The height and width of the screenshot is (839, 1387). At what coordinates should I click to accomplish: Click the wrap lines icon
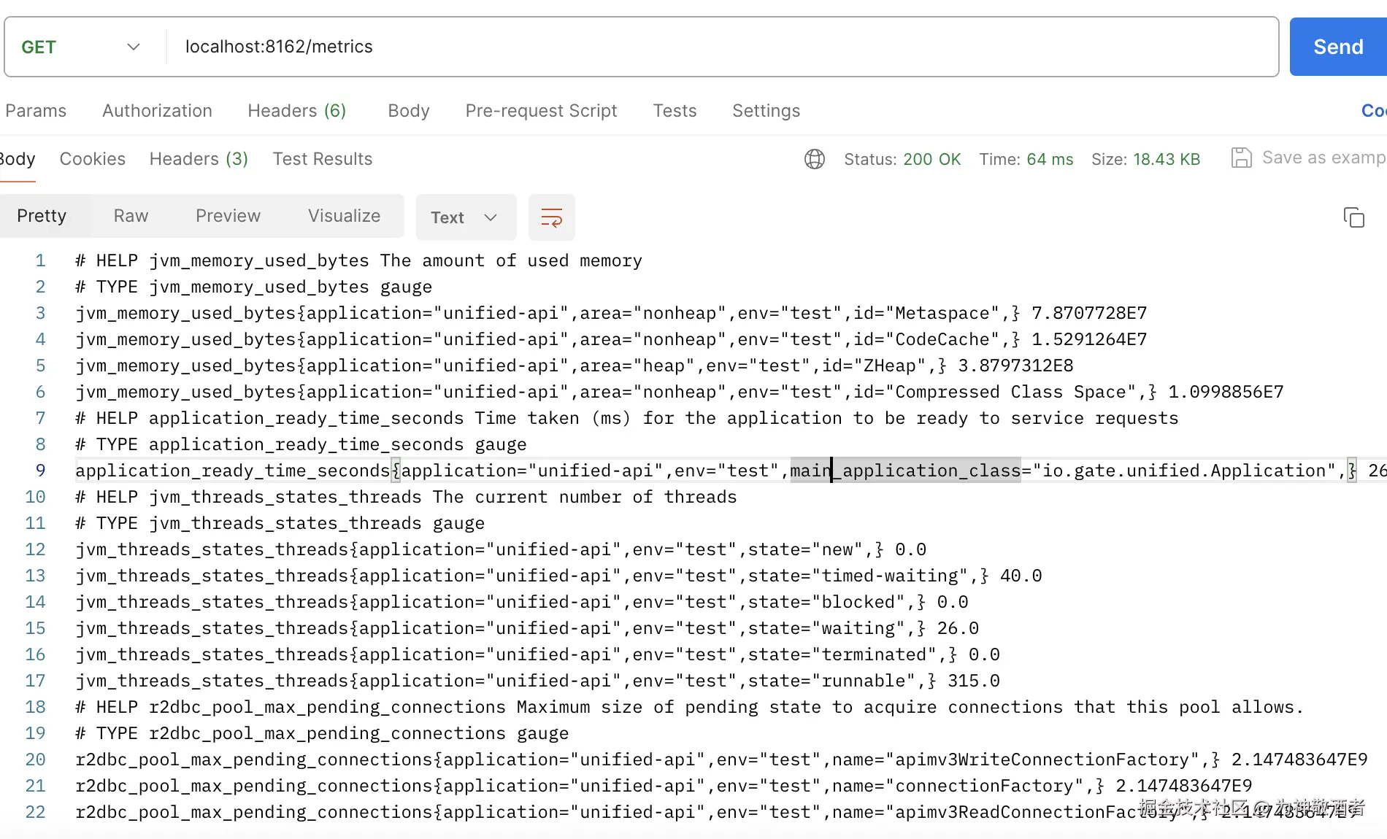(551, 217)
